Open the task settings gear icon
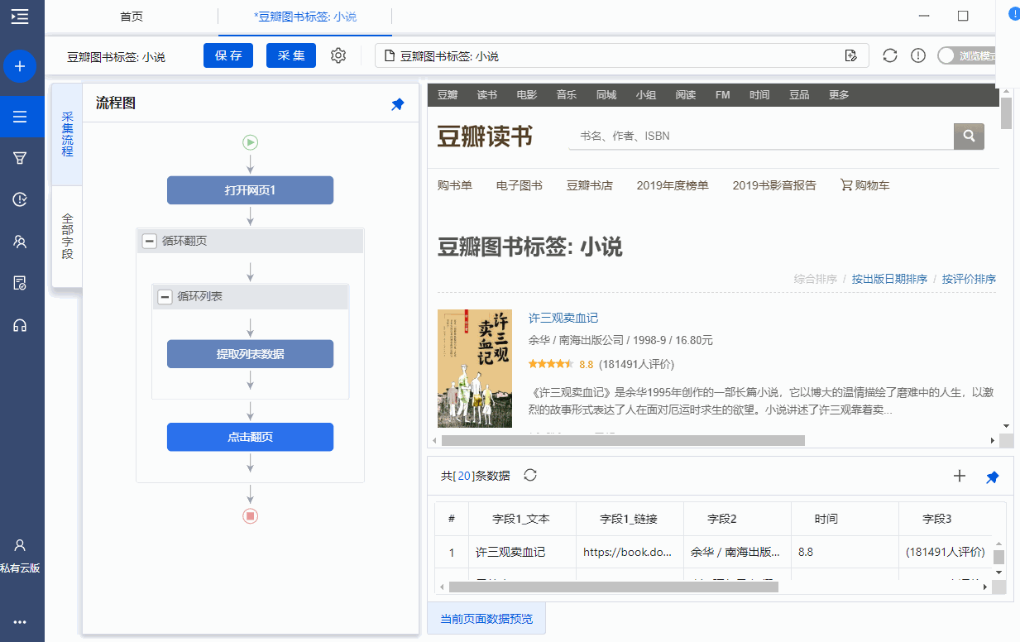The image size is (1020, 642). point(338,55)
